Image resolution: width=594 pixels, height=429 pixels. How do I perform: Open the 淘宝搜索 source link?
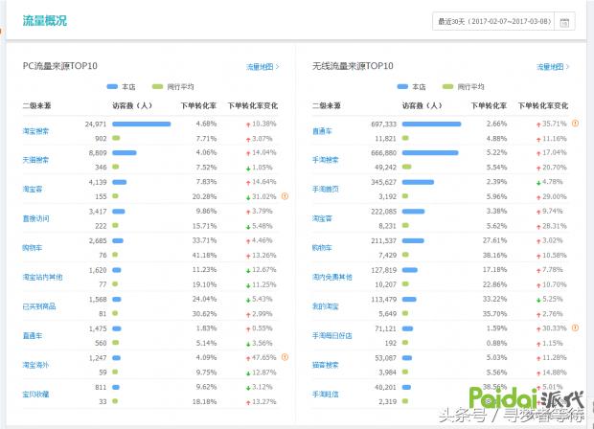35,131
